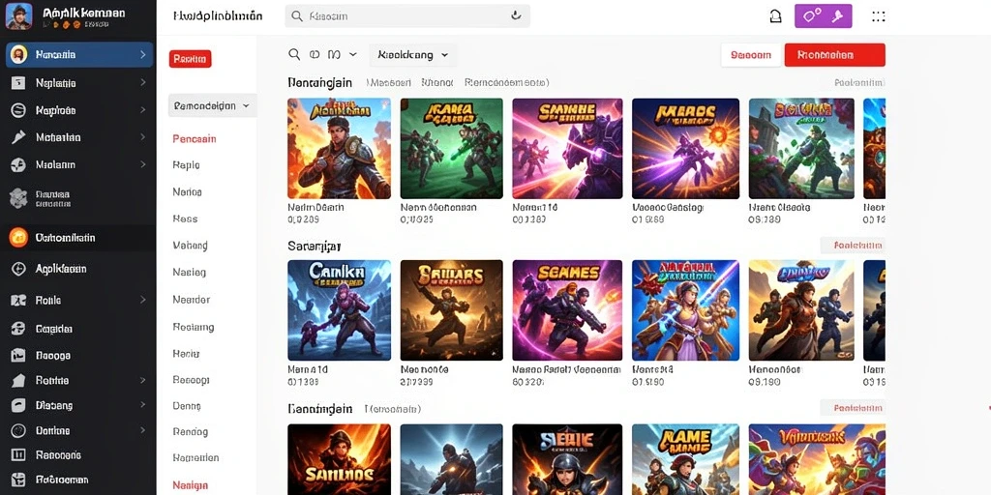Screen dimensions: 991x495
Task: Open the profile avatar at sidebar top
Action: [19, 16]
